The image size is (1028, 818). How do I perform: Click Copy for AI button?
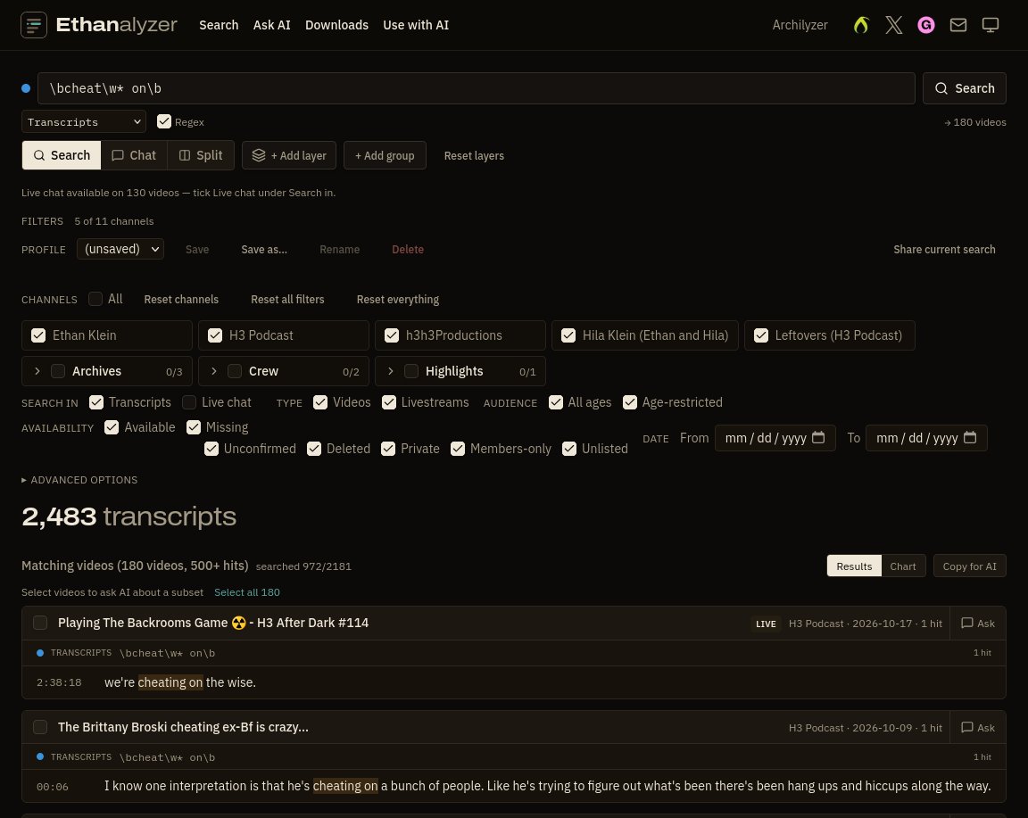pyautogui.click(x=970, y=566)
